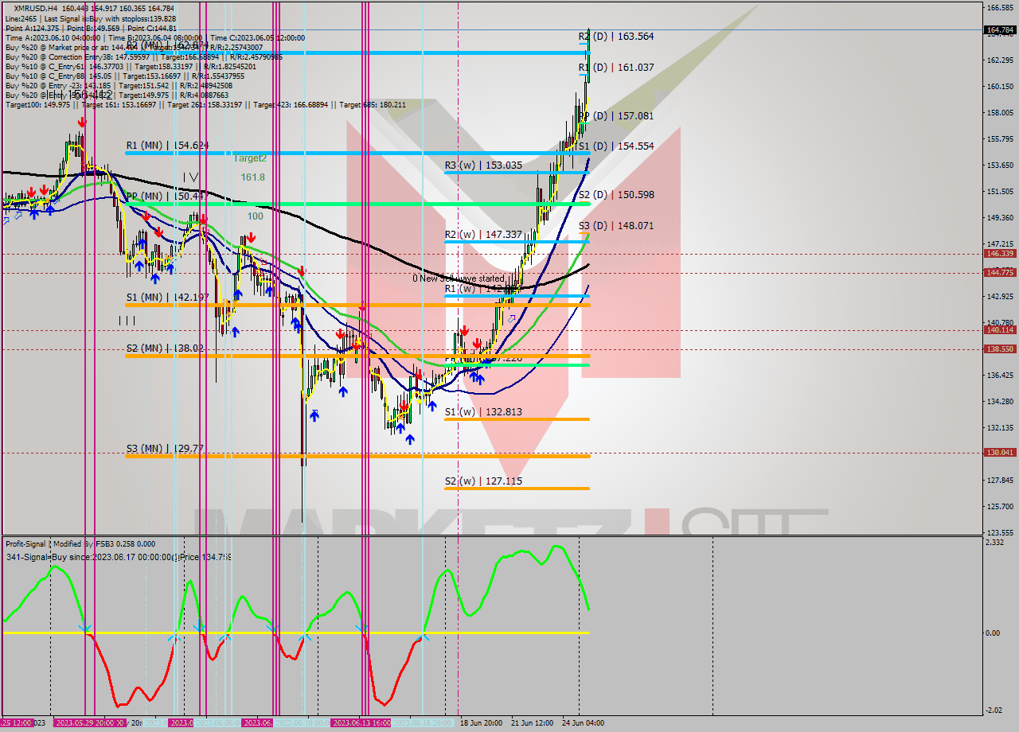Click the 'Target100: 149.975' targets line

(x=205, y=104)
